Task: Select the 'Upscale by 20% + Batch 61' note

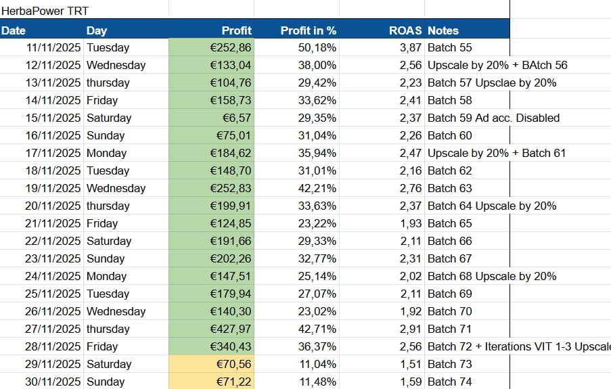Action: 497,153
